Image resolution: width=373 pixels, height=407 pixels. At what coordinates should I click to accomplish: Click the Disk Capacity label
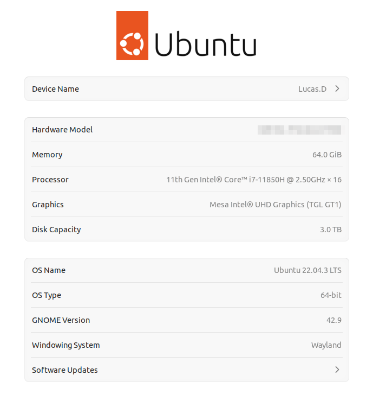coord(56,230)
